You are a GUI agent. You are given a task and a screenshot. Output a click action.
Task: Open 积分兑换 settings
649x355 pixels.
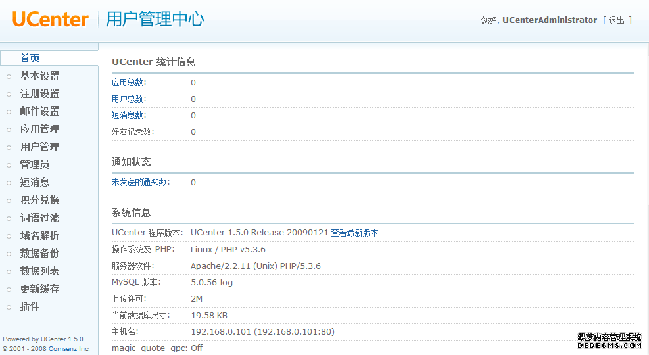point(39,201)
